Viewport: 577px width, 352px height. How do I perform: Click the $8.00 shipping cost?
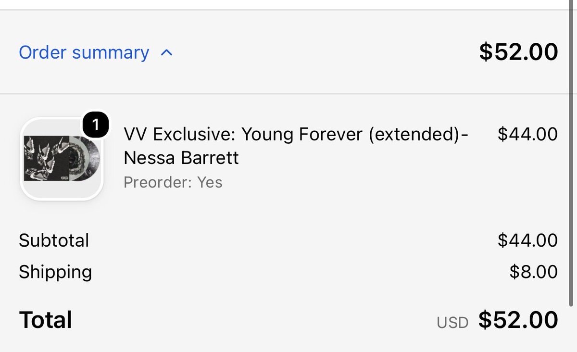click(533, 272)
